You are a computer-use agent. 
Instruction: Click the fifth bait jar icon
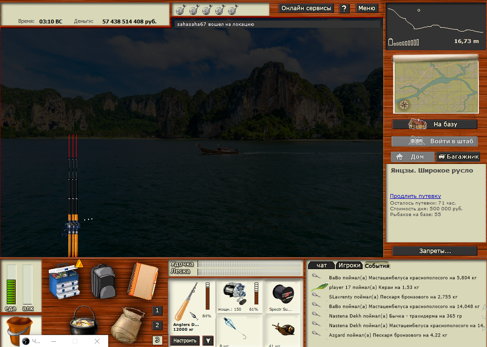(233, 10)
